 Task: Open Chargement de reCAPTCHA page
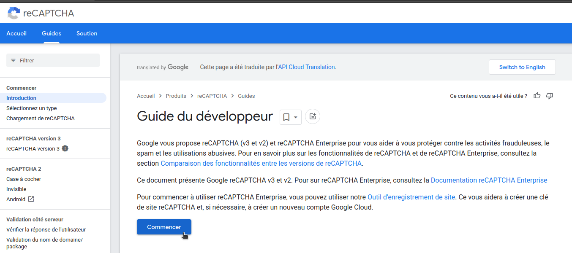pyautogui.click(x=41, y=118)
